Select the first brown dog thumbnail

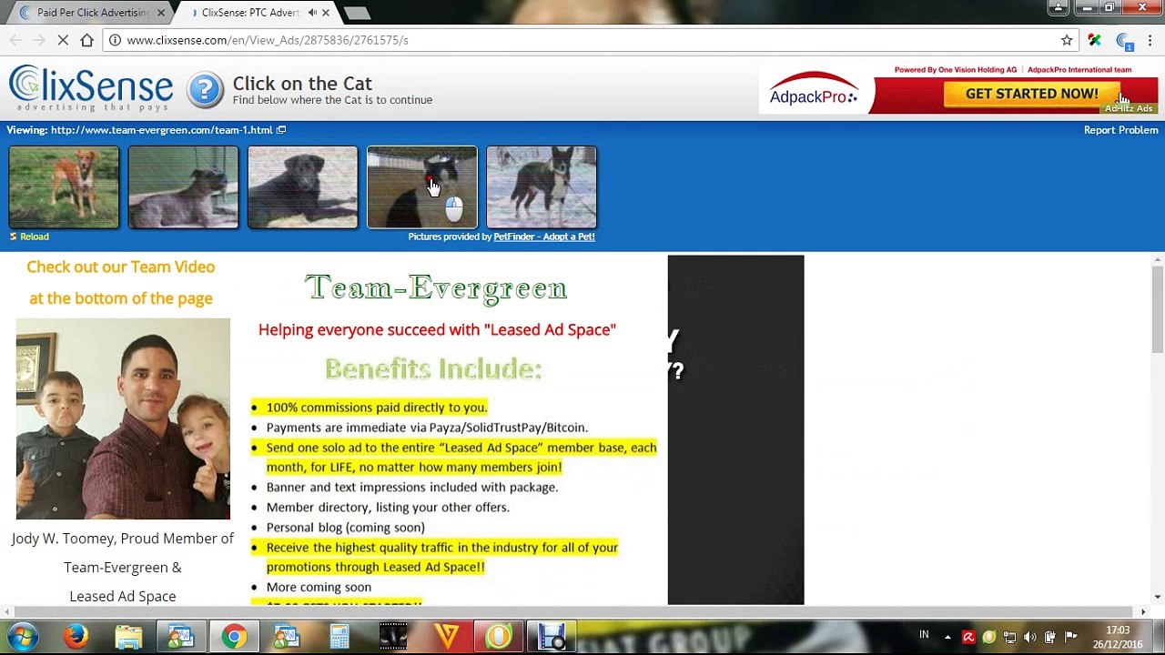coord(64,186)
